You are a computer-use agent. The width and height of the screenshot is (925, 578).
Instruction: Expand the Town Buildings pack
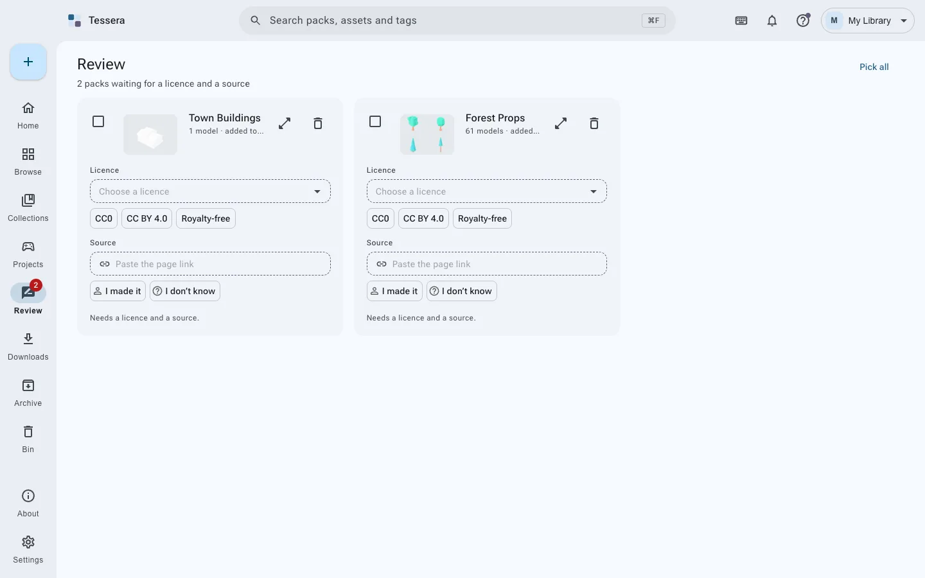285,123
